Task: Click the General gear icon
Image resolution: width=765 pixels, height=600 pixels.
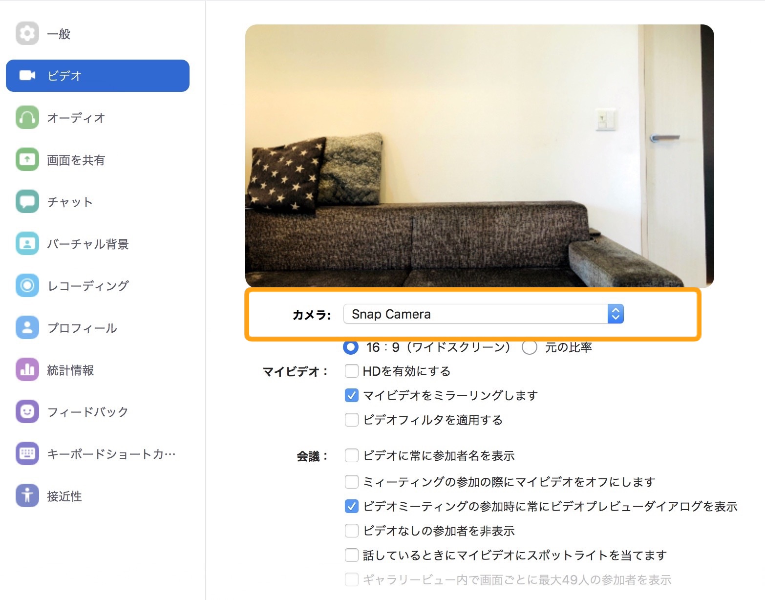Action: [x=27, y=34]
